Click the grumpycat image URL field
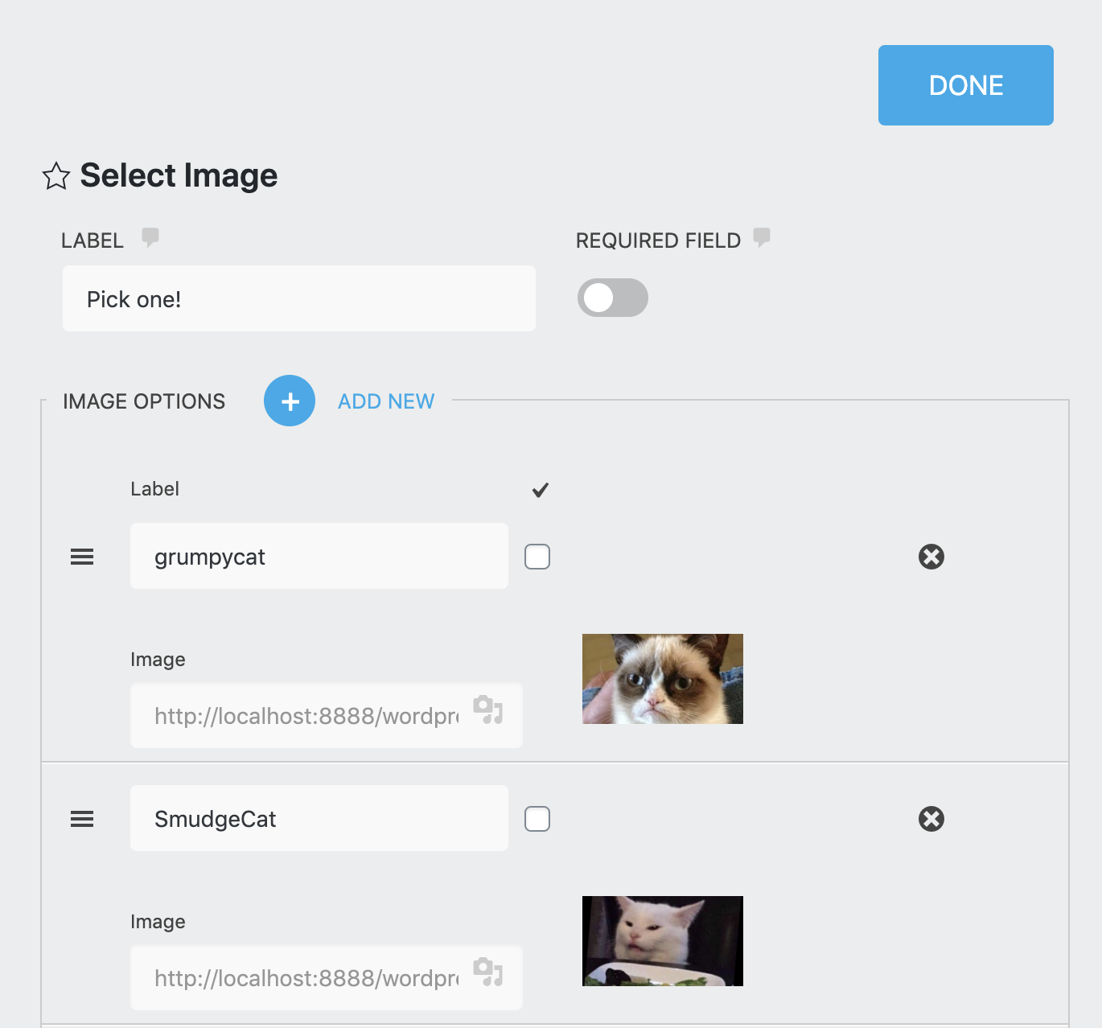This screenshot has width=1102, height=1028. point(306,715)
